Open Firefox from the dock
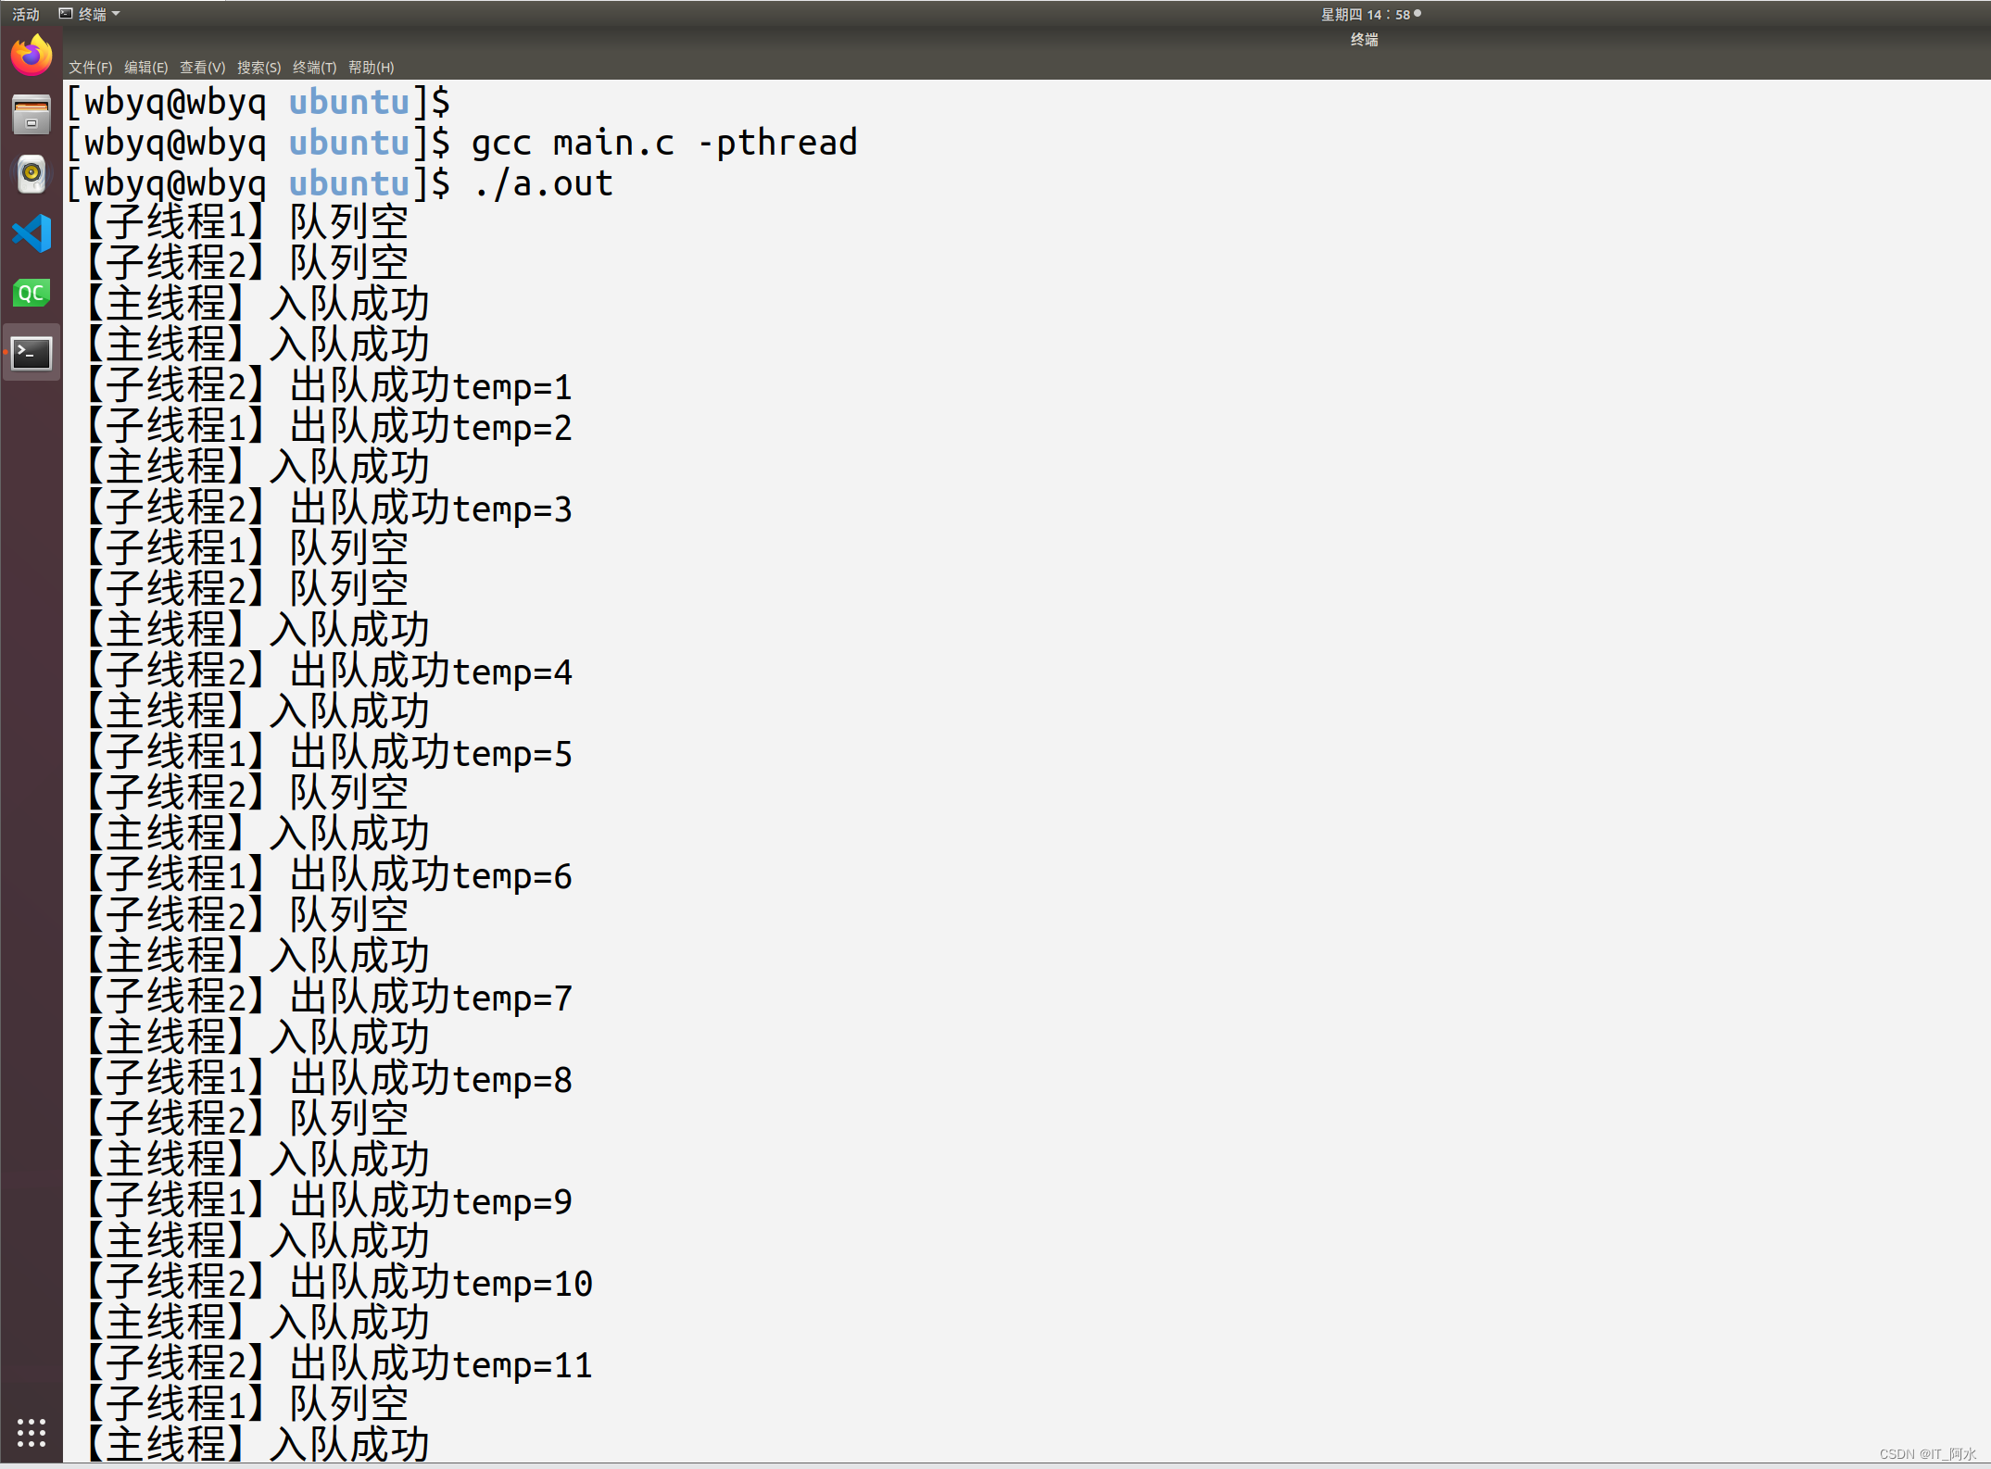Screen dimensions: 1991x1469 coord(32,55)
